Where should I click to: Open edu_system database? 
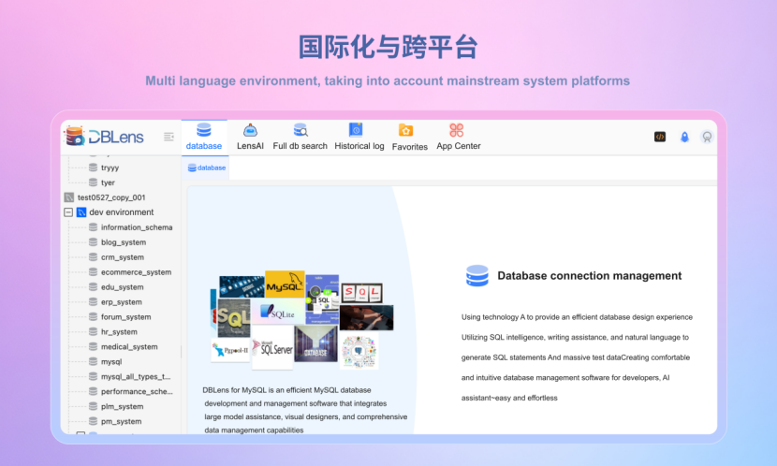[x=123, y=286]
